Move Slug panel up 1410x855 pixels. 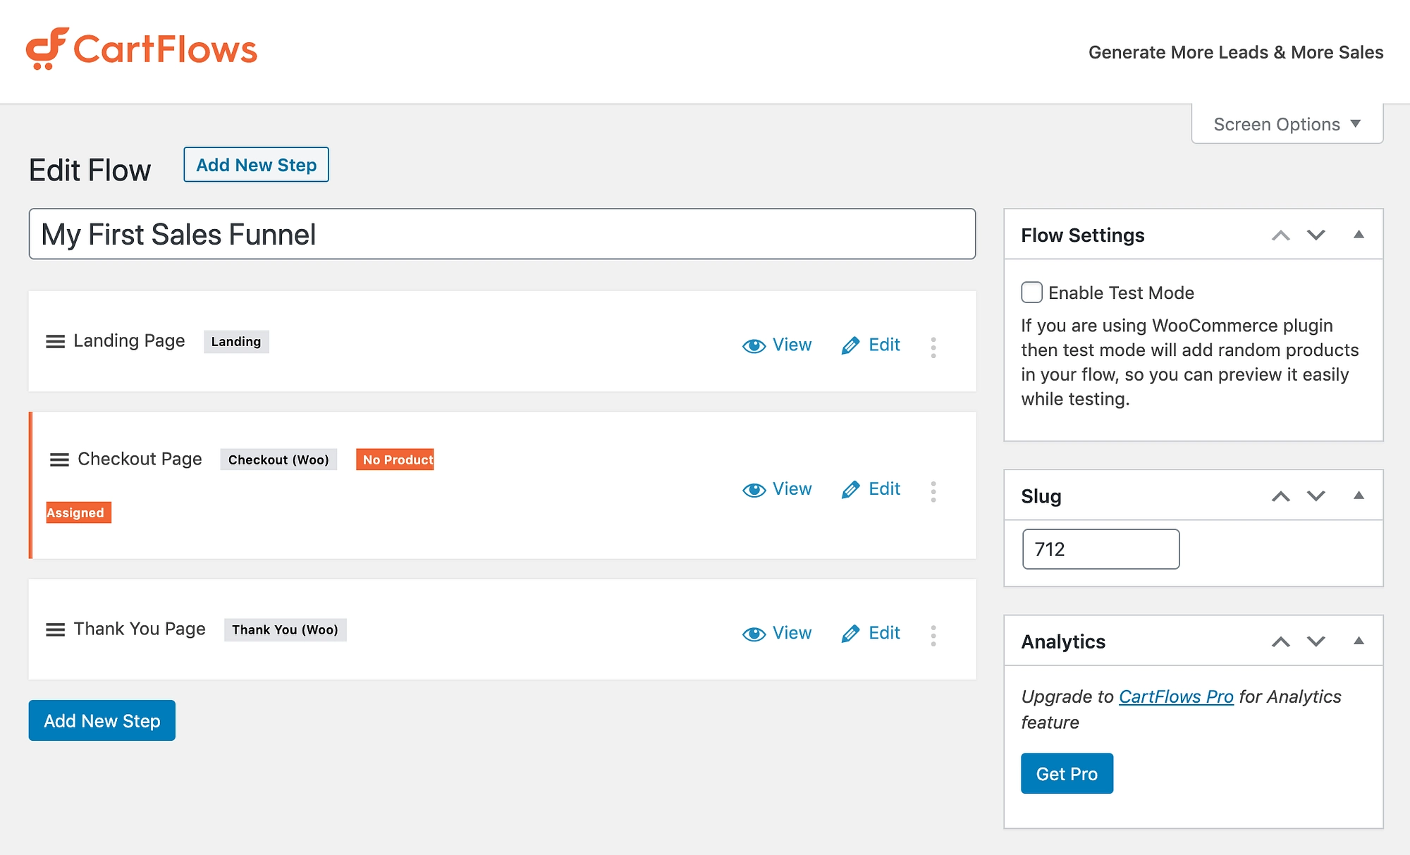tap(1281, 496)
